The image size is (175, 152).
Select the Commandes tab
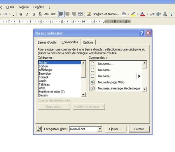(x=70, y=42)
